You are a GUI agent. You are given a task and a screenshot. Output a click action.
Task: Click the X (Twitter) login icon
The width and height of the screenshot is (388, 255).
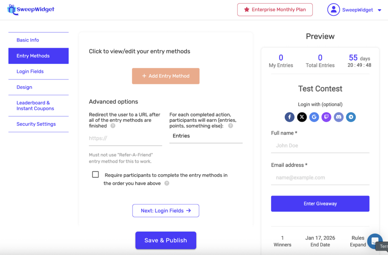(x=302, y=117)
